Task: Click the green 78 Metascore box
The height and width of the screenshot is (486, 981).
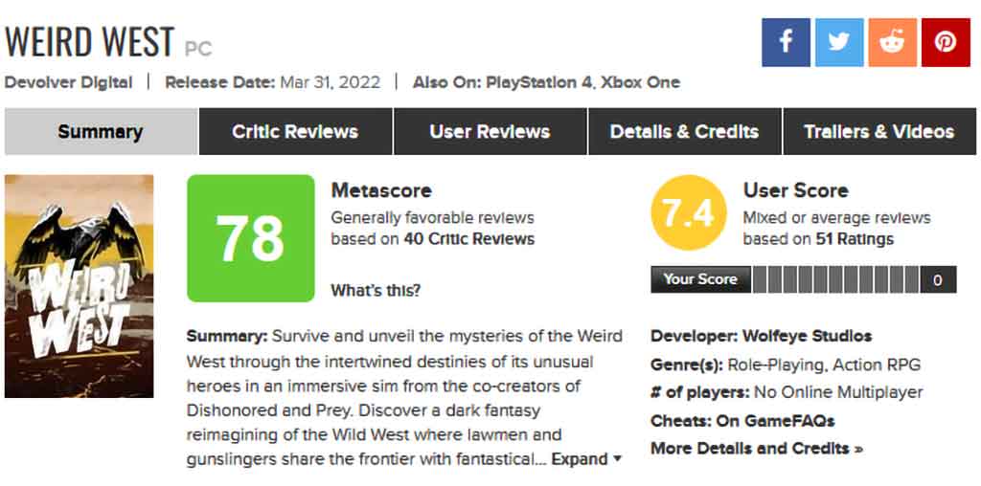Action: [x=251, y=238]
